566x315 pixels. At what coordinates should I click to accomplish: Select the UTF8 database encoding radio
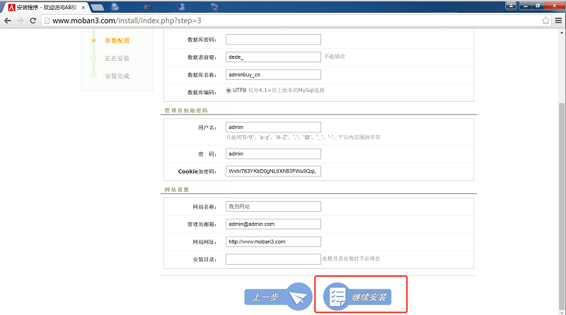[229, 91]
